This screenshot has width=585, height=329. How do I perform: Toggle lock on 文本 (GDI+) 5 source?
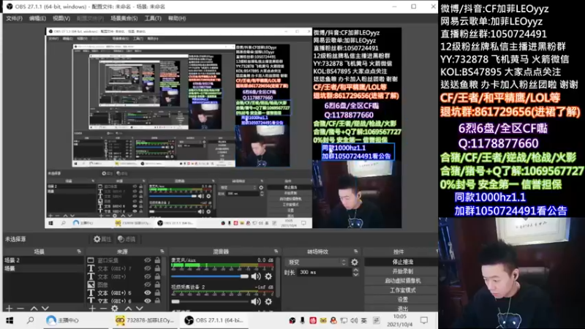[x=157, y=293]
